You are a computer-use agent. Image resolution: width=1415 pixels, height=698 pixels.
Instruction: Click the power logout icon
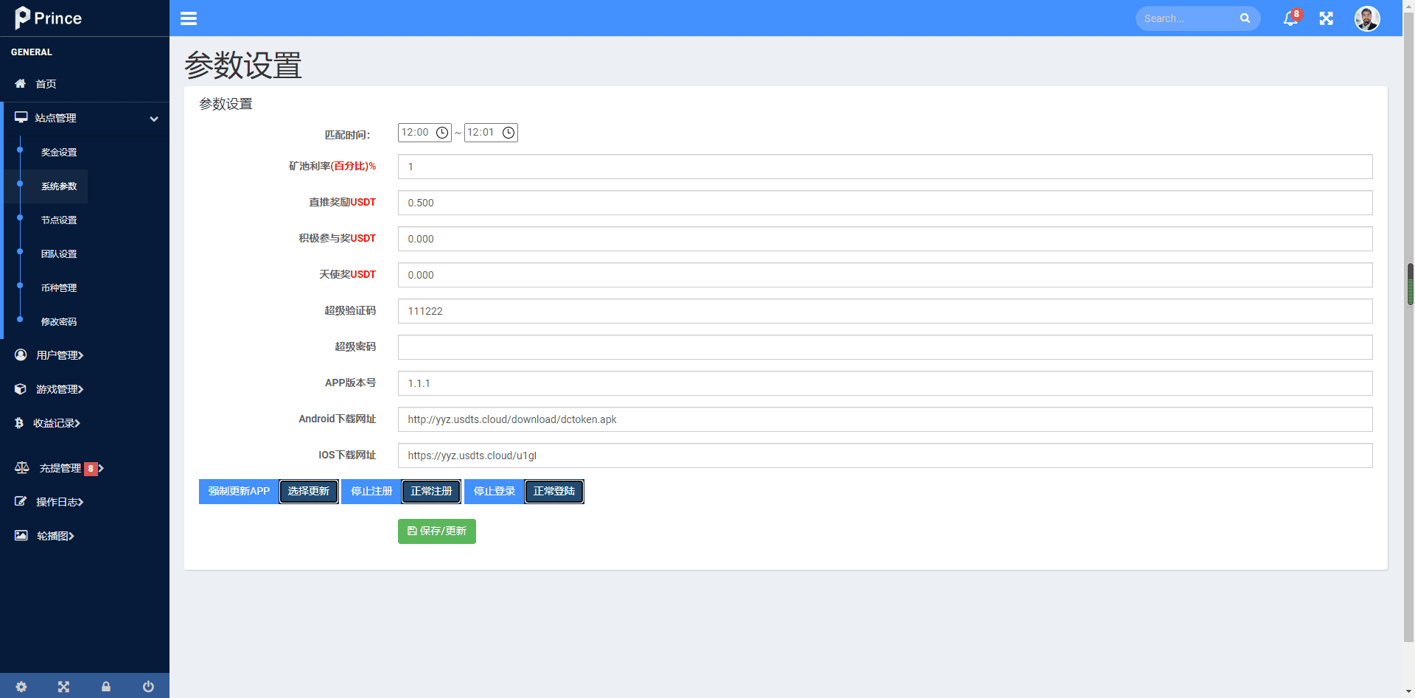(x=148, y=686)
